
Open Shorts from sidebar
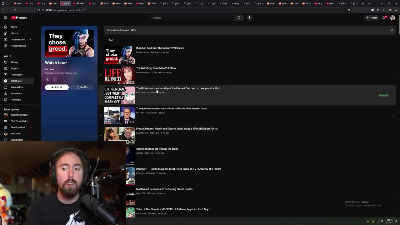click(17, 33)
